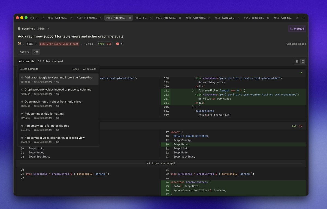Click line 211 filteredFiles.length code

click(x=219, y=90)
